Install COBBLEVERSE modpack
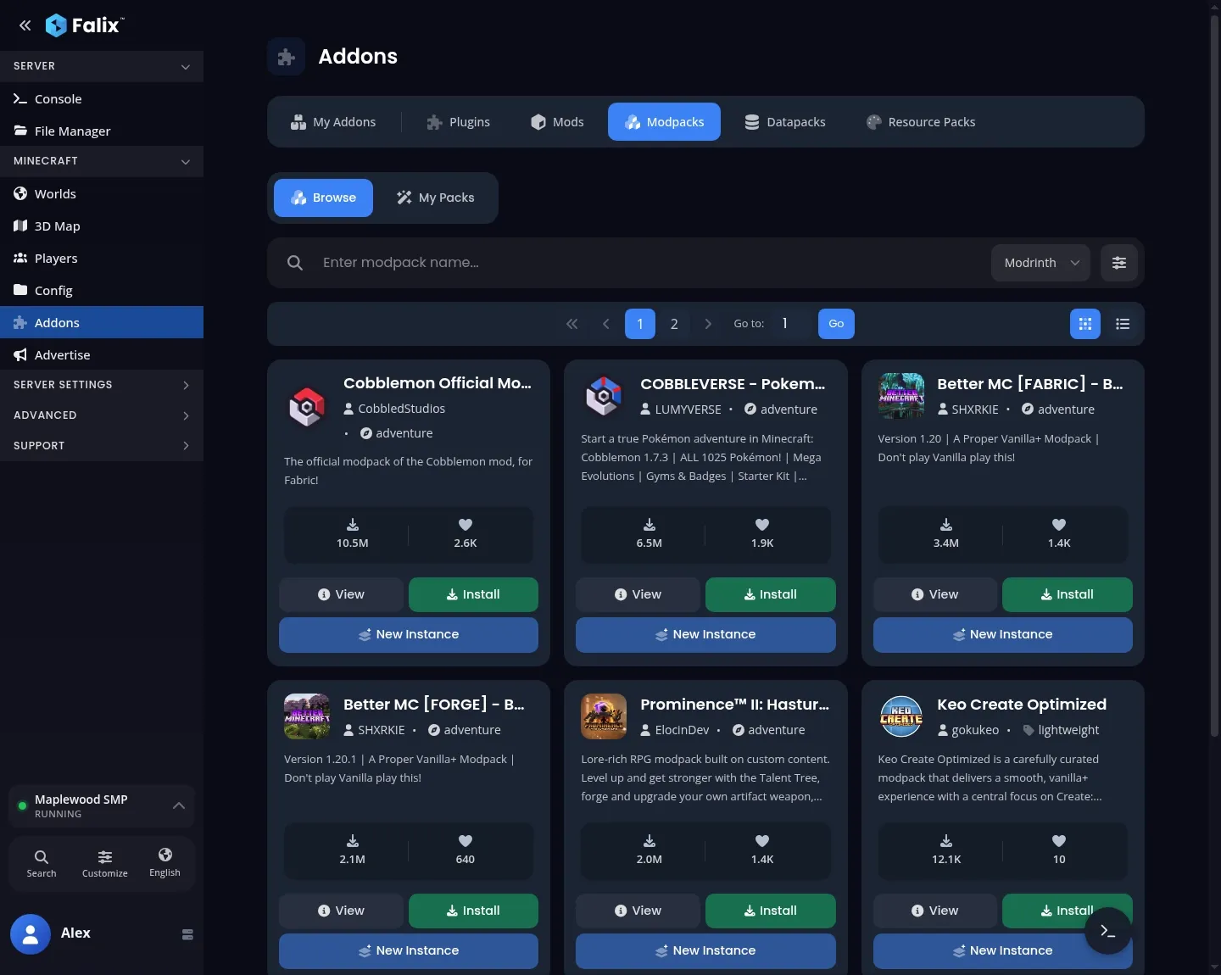This screenshot has width=1221, height=975. point(771,594)
